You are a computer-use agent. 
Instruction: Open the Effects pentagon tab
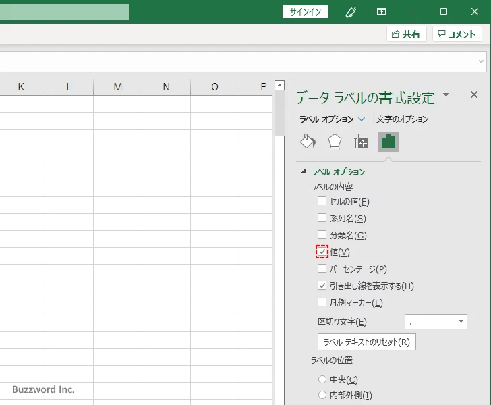coord(335,142)
